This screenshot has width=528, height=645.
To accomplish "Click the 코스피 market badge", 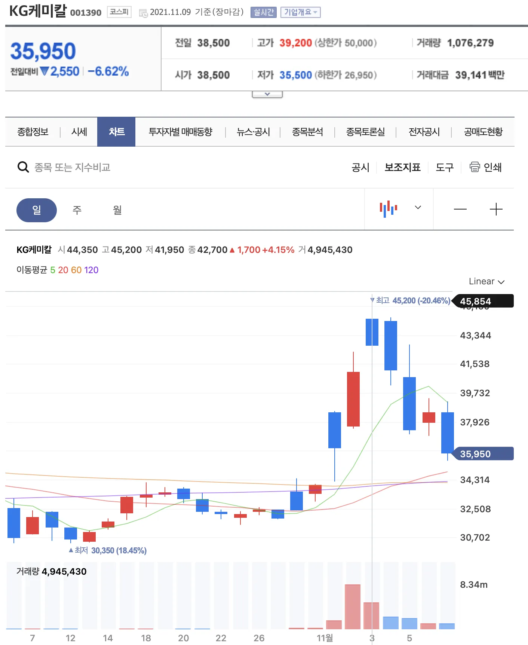I will [119, 12].
